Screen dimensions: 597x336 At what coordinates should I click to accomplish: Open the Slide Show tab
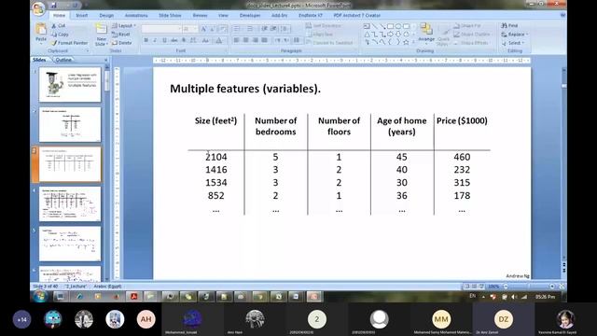[x=170, y=15]
